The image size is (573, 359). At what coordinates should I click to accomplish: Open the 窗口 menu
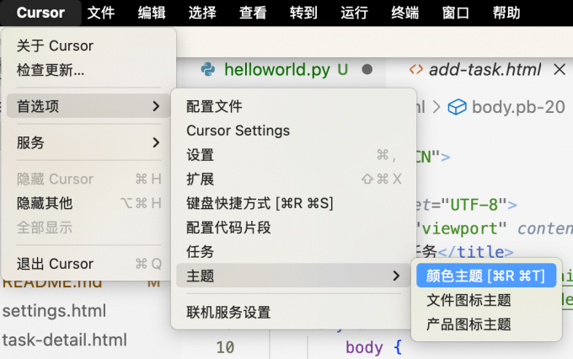pyautogui.click(x=456, y=13)
